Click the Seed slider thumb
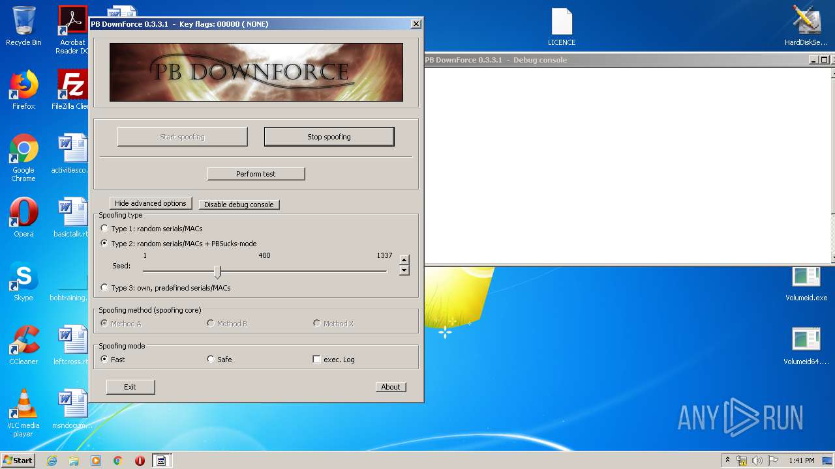 pyautogui.click(x=217, y=272)
